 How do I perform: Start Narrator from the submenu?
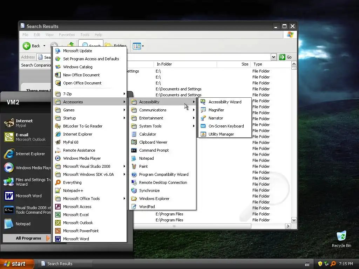click(224, 118)
